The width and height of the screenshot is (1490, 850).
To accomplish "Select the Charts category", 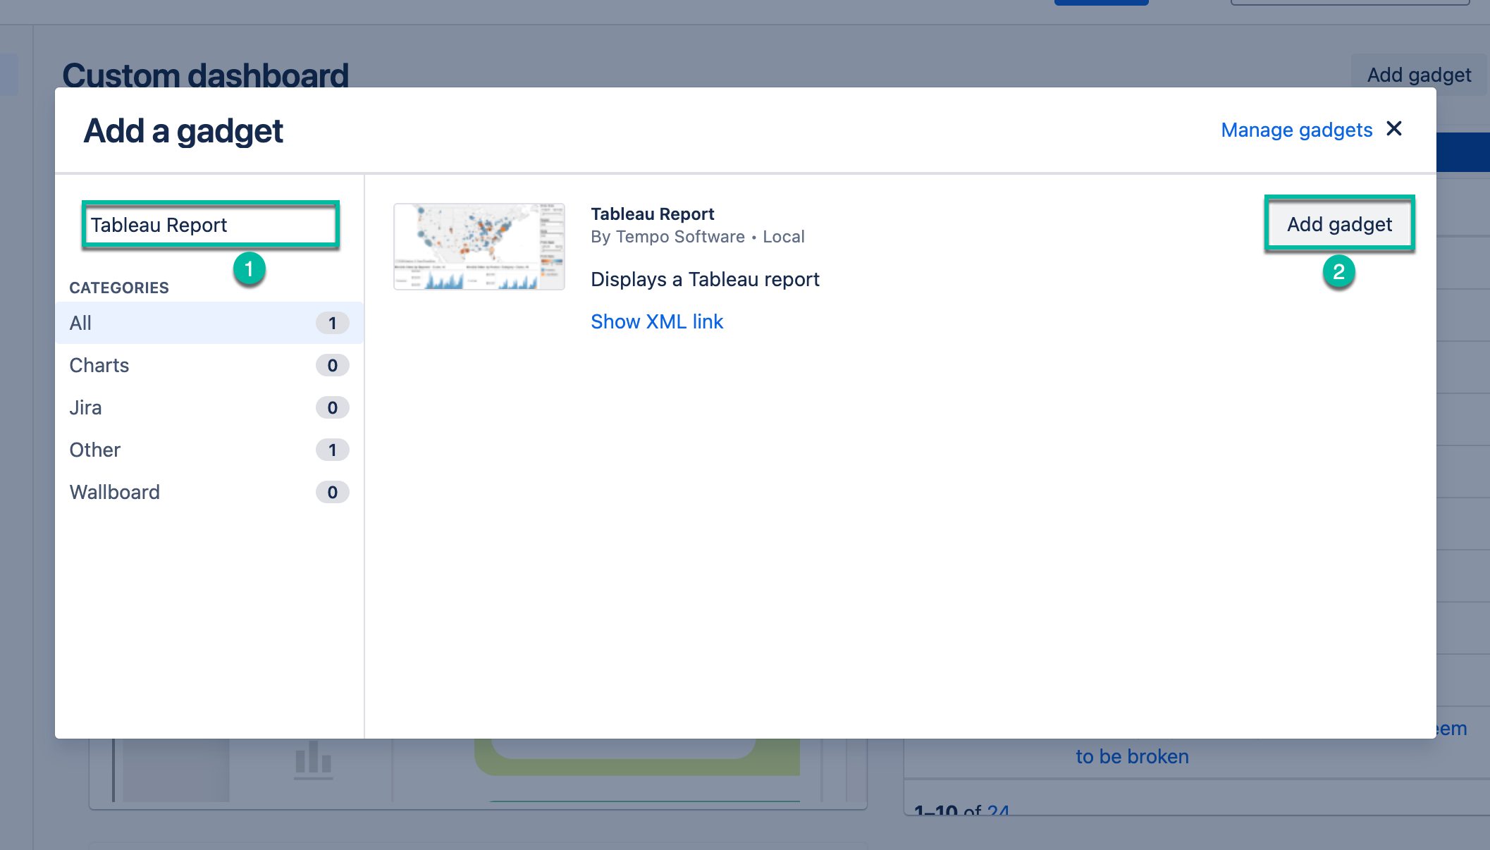I will (99, 366).
